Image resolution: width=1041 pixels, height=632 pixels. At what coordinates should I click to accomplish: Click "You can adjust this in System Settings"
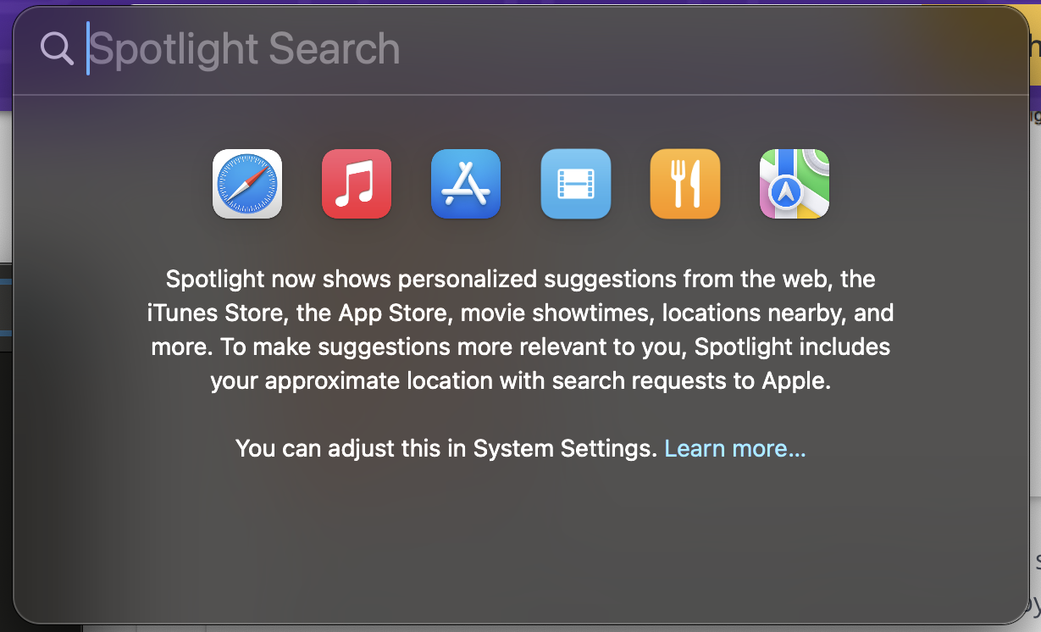pyautogui.click(x=446, y=448)
